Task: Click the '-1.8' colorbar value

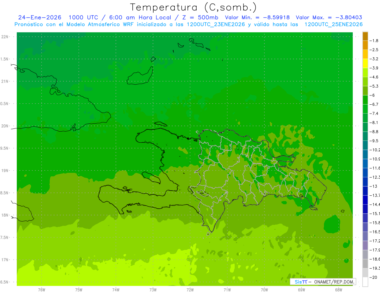Action: [x=374, y=41]
